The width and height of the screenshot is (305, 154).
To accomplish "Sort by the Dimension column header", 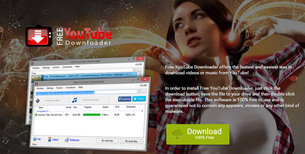I will [131, 107].
